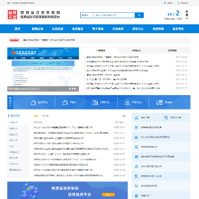
Task: Click 更多 link above the announcement list
Action: click(x=124, y=116)
